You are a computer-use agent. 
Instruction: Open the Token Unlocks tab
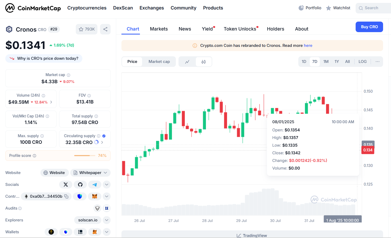tap(240, 29)
